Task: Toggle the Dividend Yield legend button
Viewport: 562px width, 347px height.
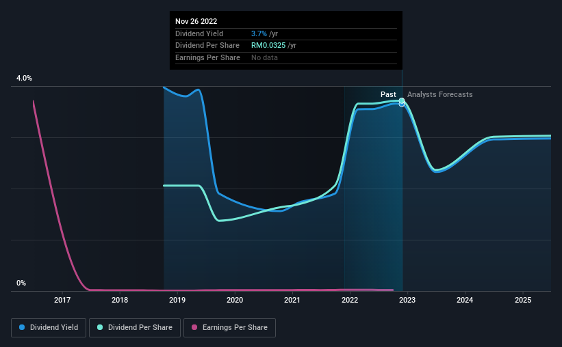Action: (49, 328)
